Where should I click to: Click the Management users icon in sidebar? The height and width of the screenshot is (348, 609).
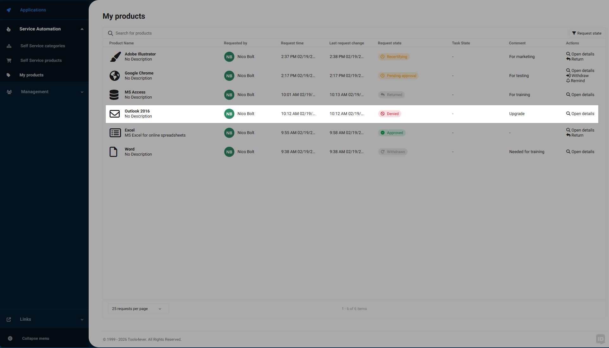click(9, 92)
